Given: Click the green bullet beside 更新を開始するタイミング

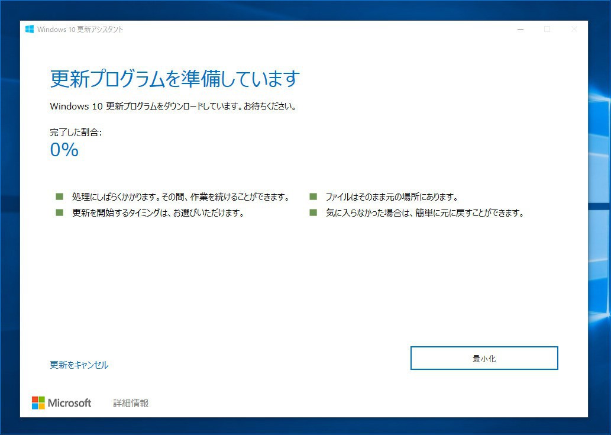Looking at the screenshot, I should tap(59, 212).
